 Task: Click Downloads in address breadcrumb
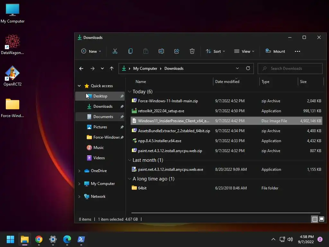[x=174, y=69]
